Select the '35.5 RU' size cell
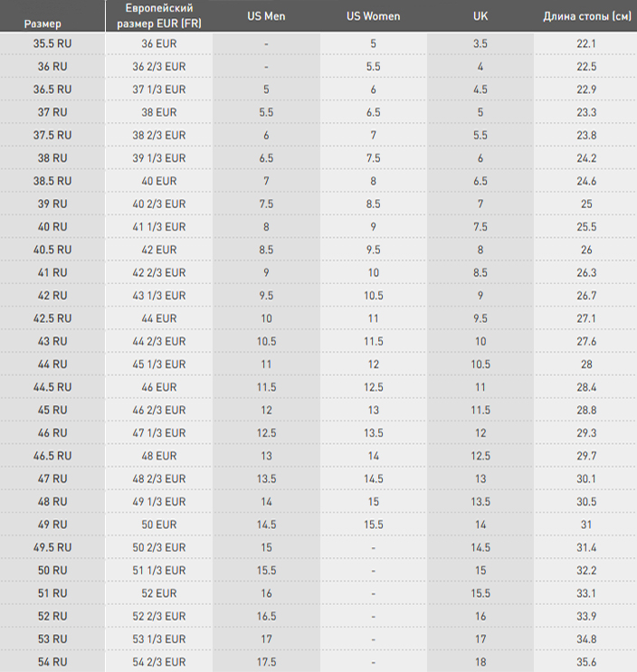 [52, 43]
